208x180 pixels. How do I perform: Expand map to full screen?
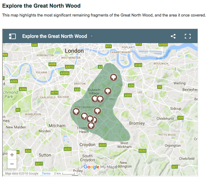188,36
